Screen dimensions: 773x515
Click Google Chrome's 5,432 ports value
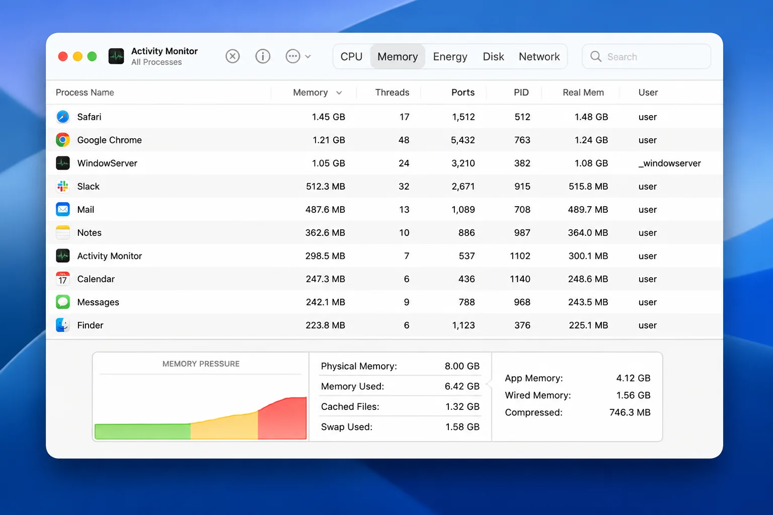tap(463, 140)
